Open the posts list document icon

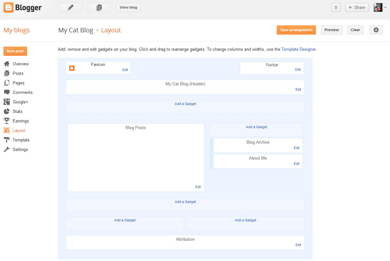pos(99,8)
